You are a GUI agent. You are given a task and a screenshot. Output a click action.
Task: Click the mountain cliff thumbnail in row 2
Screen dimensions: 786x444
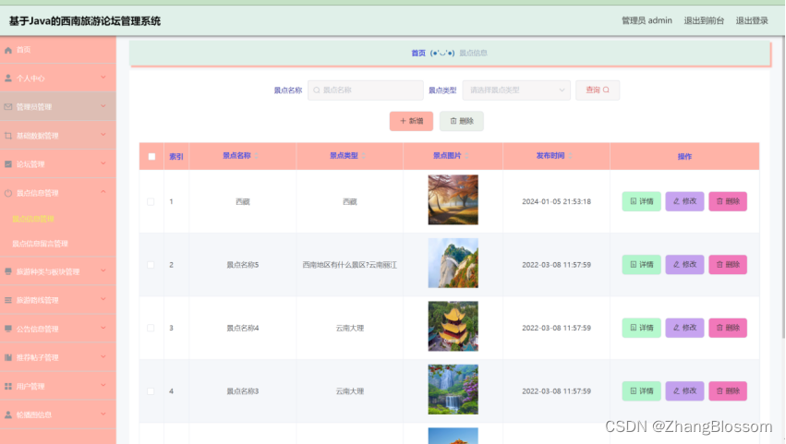pos(453,263)
